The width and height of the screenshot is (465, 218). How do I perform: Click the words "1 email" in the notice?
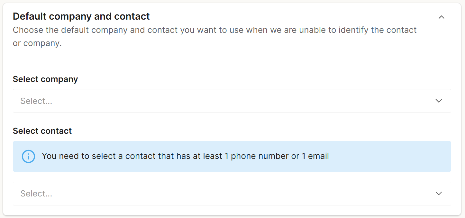tap(315, 156)
